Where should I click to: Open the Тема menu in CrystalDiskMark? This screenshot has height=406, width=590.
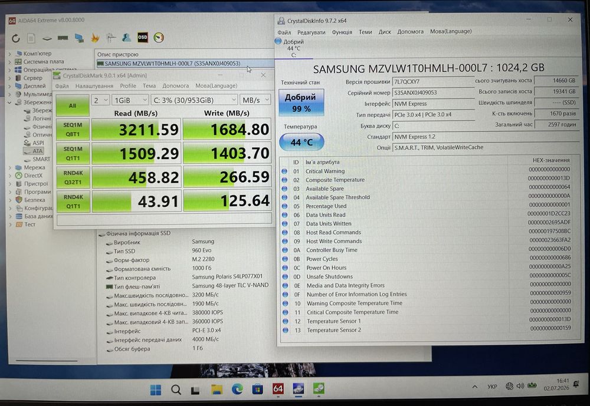pos(149,85)
